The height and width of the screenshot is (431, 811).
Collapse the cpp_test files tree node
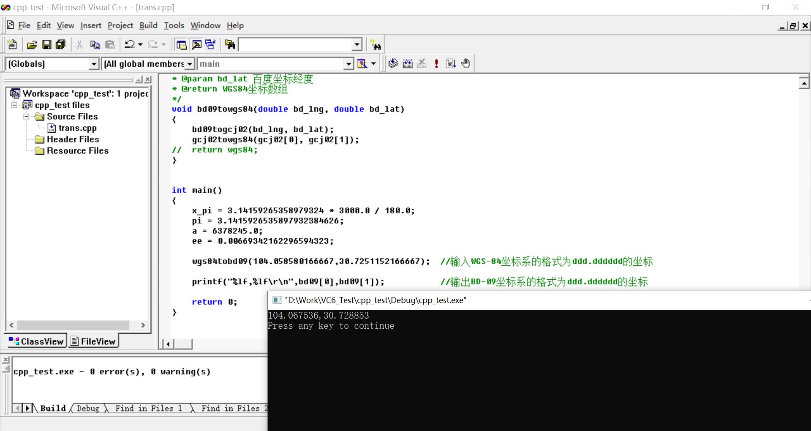point(14,105)
